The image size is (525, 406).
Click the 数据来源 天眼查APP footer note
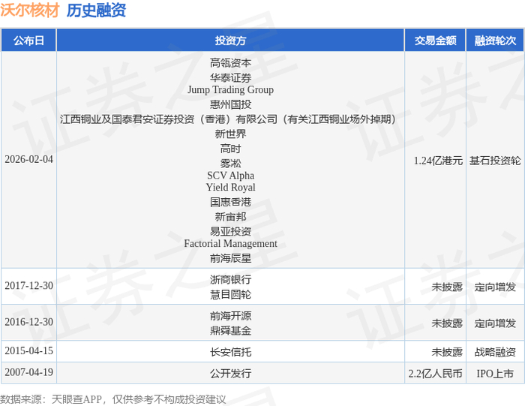click(112, 399)
